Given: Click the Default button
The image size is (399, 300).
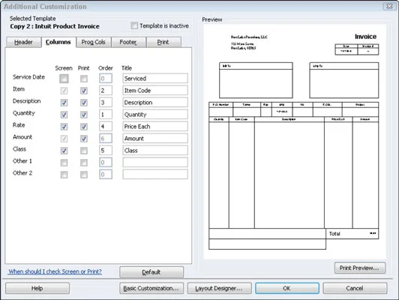Looking at the screenshot, I should point(151,272).
